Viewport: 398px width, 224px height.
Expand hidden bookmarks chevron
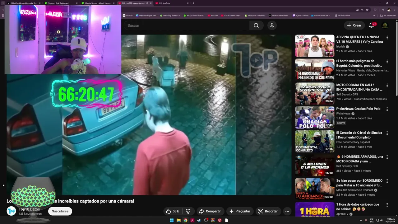coord(374,15)
